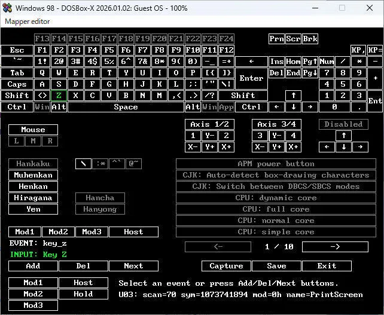Select the Hiragana key
384x315 pixels.
coord(33,198)
